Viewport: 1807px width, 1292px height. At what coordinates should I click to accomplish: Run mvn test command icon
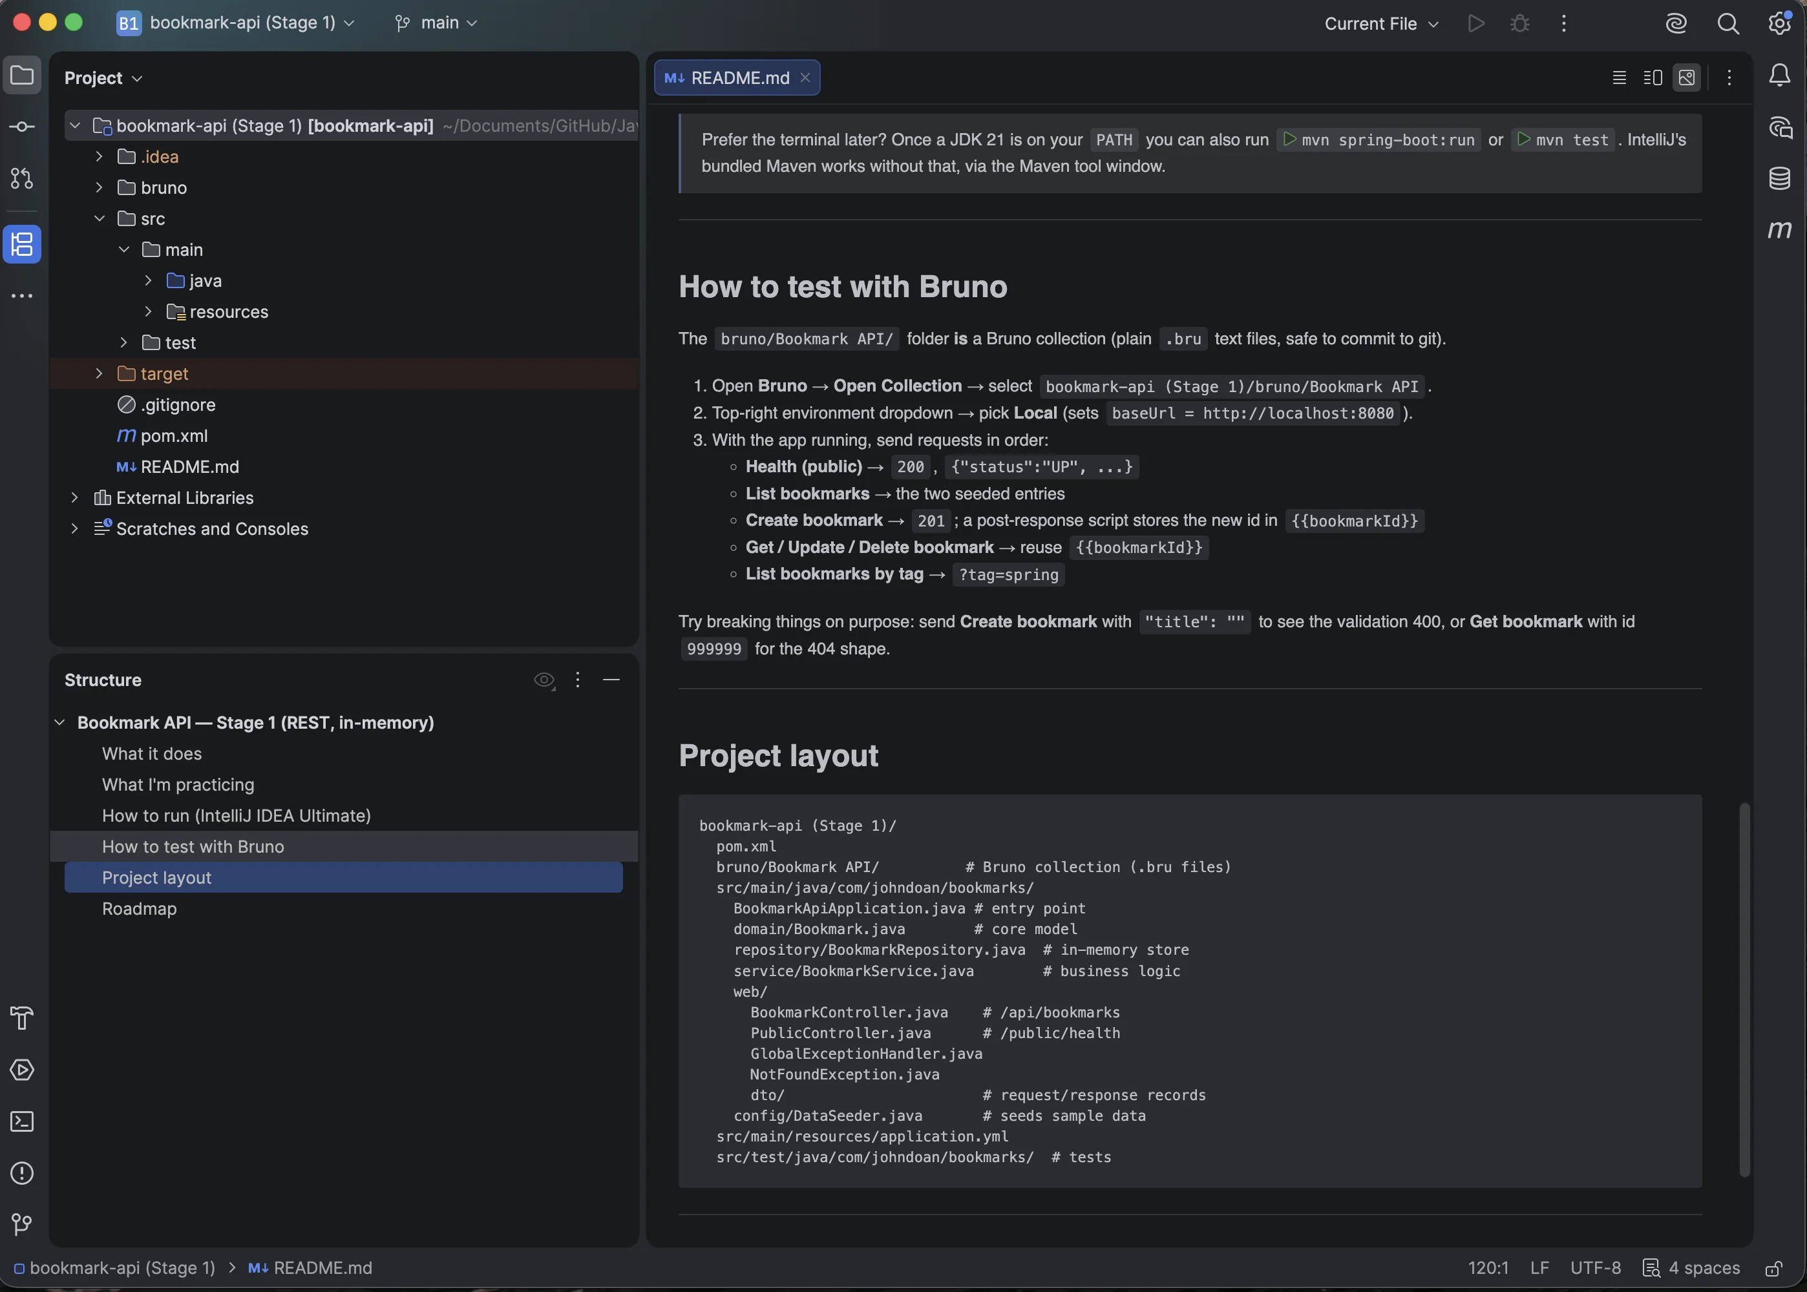(x=1523, y=140)
